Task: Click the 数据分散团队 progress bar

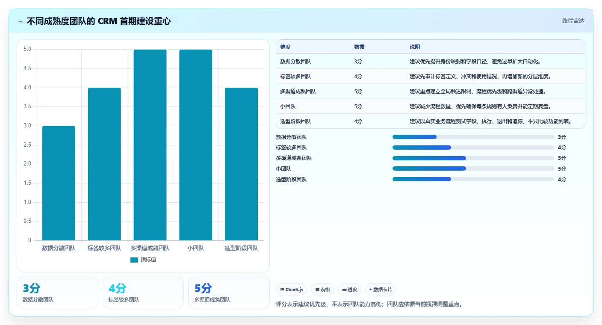Action: [x=473, y=137]
